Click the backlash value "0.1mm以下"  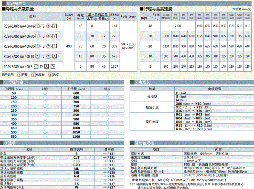pyautogui.click(x=192, y=161)
